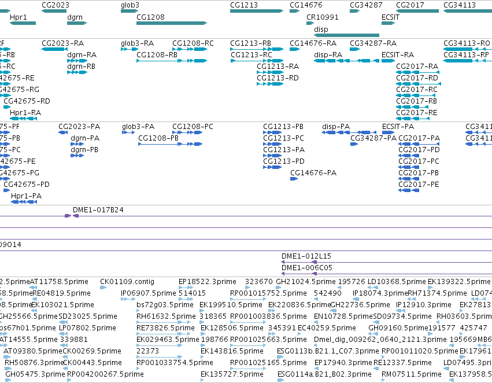Click the CG14676 gene feature
492x383 pixels.
(295, 11)
